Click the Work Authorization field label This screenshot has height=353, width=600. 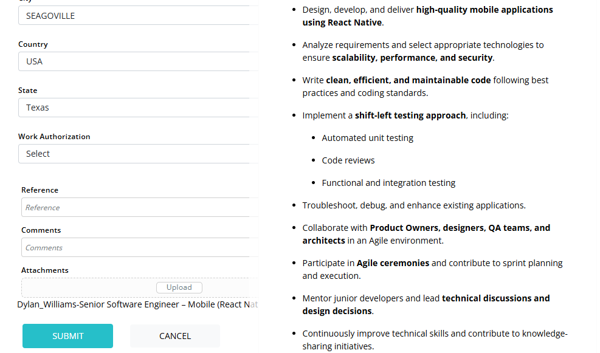[54, 137]
